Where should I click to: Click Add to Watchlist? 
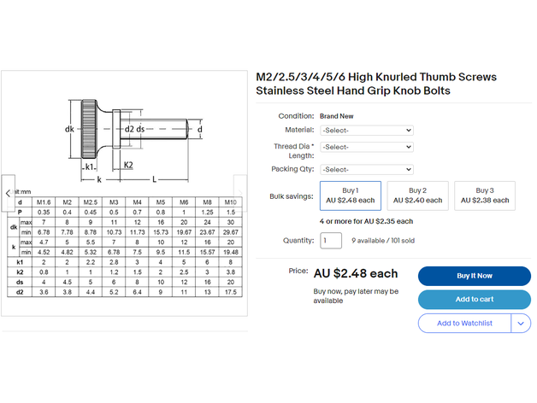(x=464, y=324)
